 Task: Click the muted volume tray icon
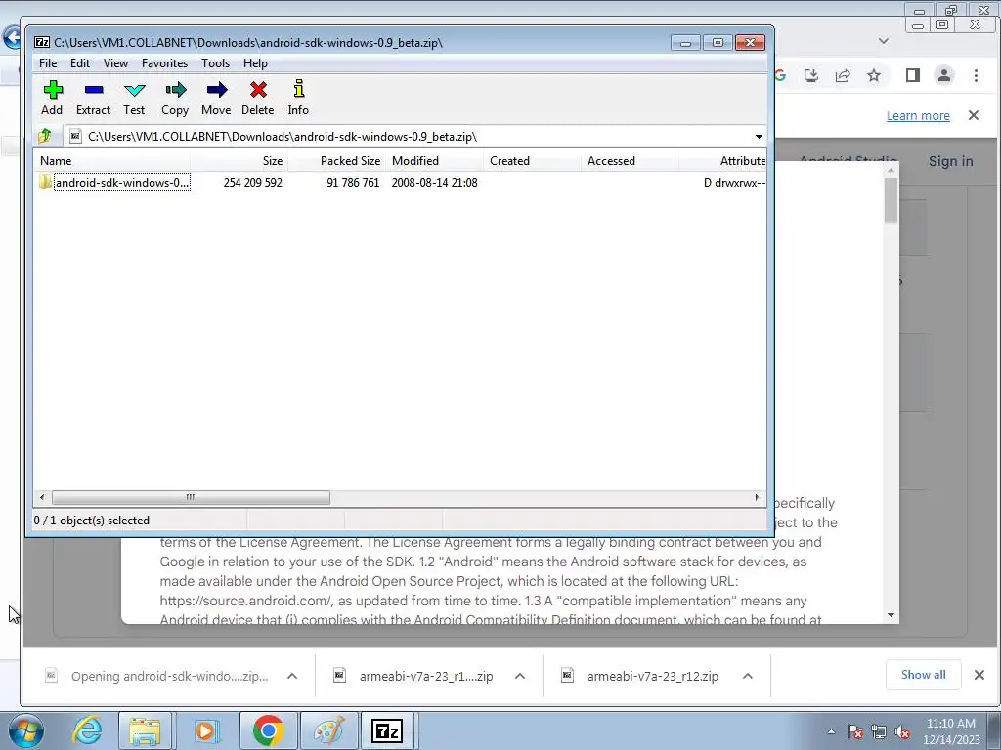pos(902,732)
